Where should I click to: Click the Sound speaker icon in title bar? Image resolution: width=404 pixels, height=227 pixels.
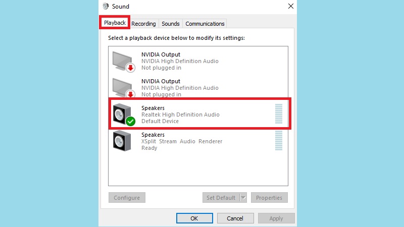[106, 6]
